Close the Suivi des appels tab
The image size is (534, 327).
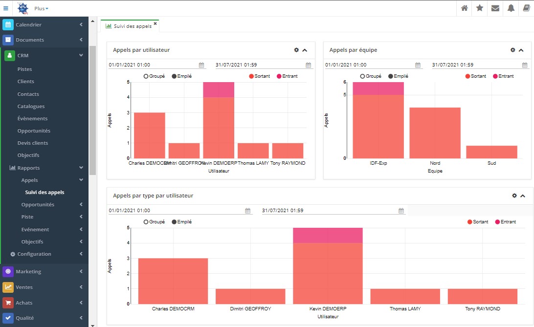[156, 23]
